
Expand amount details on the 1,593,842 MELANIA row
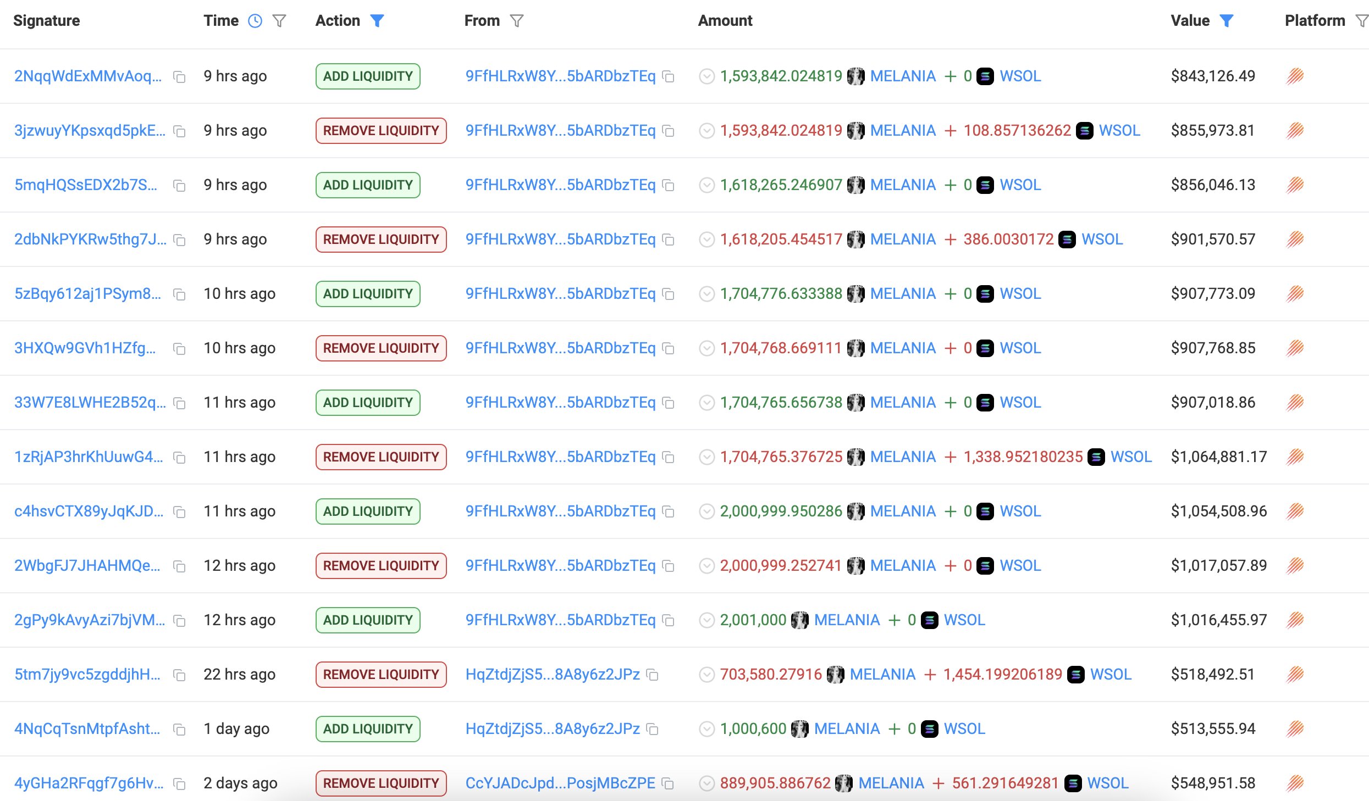[706, 77]
